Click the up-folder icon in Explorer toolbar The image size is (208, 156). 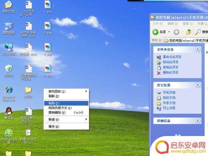point(189,32)
